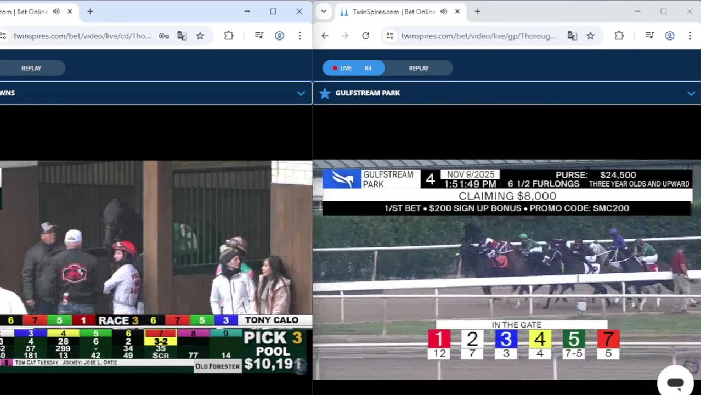701x395 pixels.
Task: Open media controls in right window
Action: click(649, 36)
